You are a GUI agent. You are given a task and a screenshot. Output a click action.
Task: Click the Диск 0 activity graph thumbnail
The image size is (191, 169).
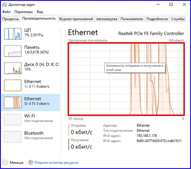coord(13,68)
